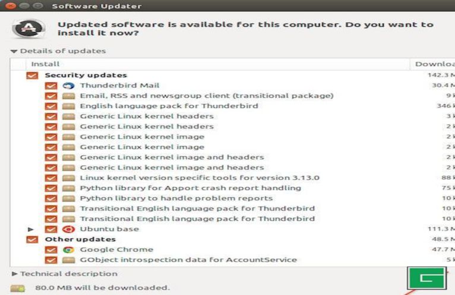This screenshot has width=455, height=295.
Task: Click the package icon beside Python library for Apport
Action: coord(68,188)
